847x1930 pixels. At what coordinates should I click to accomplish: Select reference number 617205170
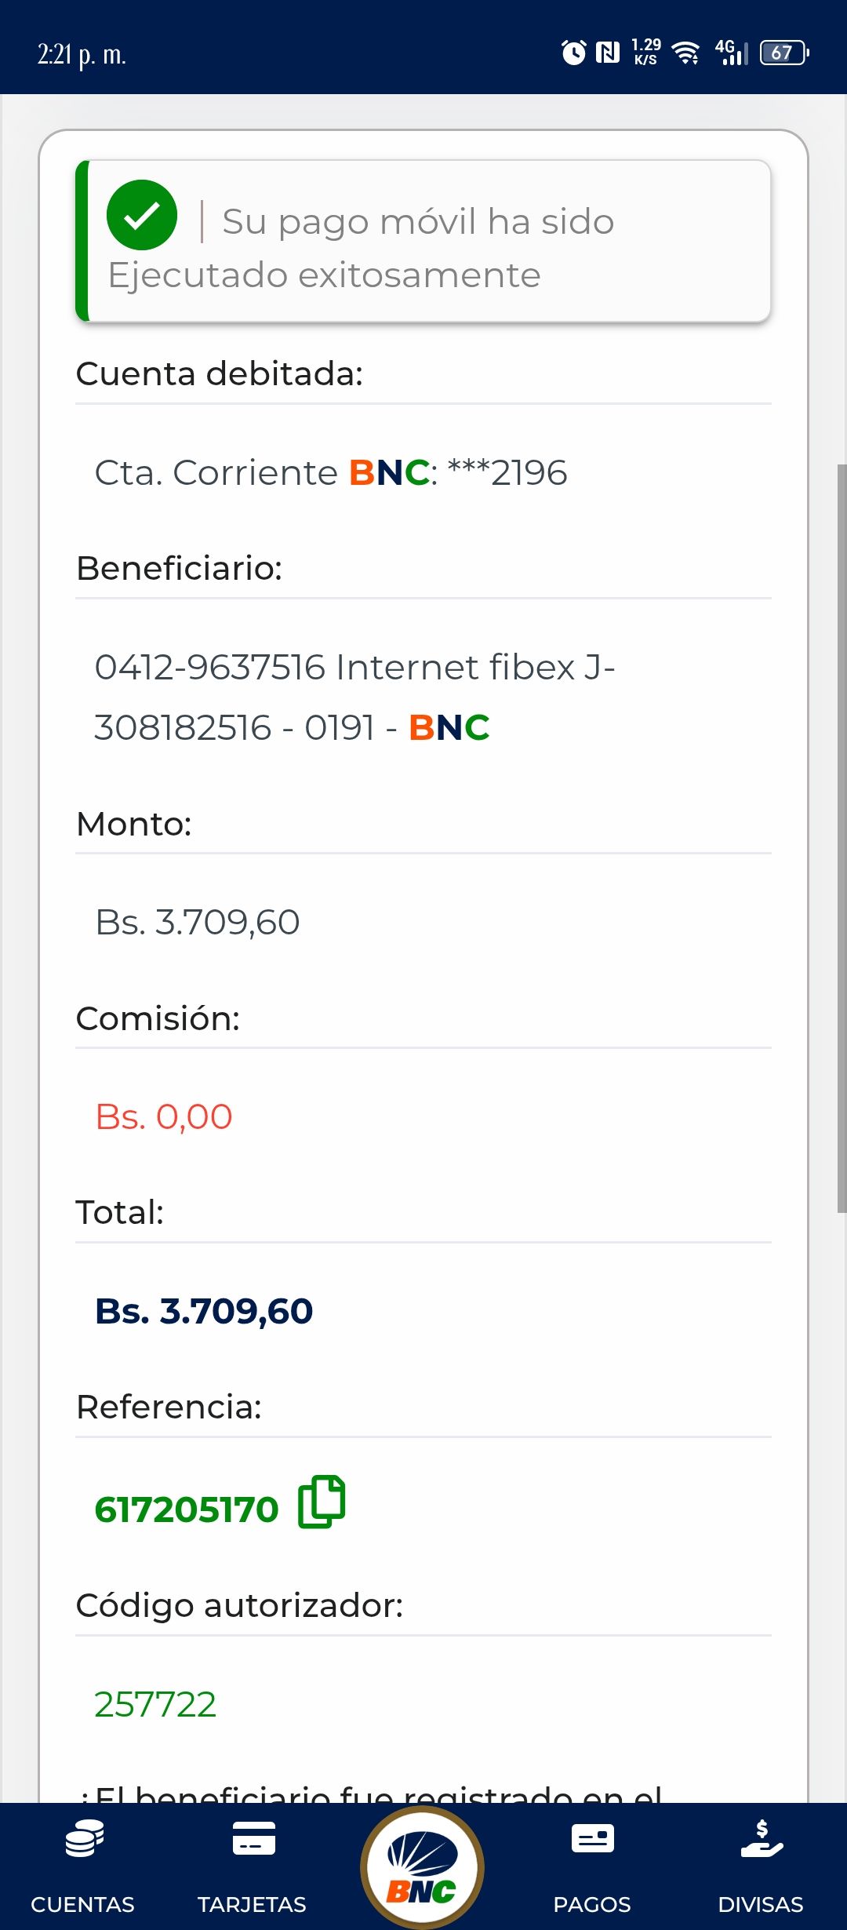(x=187, y=1509)
